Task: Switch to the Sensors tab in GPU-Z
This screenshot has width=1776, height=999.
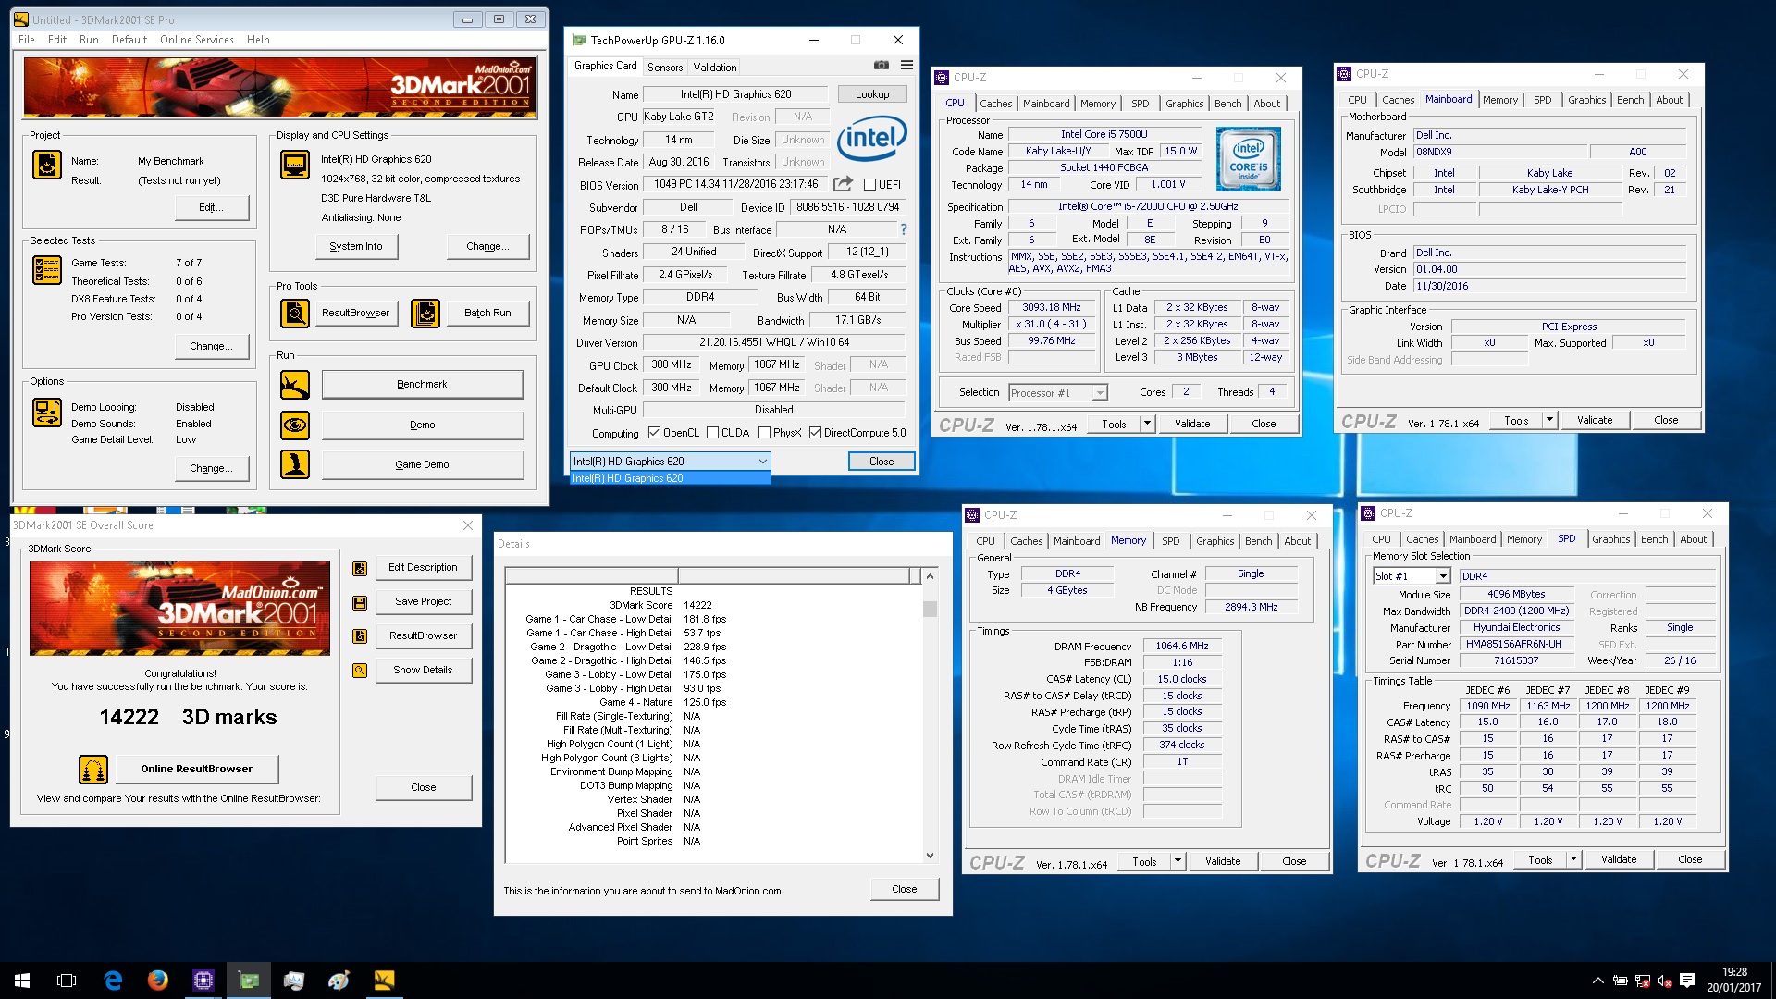Action: tap(665, 67)
